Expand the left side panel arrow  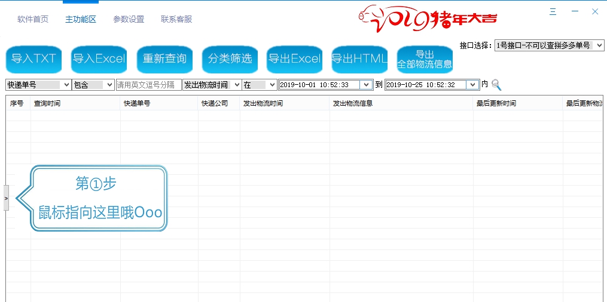tap(6, 198)
